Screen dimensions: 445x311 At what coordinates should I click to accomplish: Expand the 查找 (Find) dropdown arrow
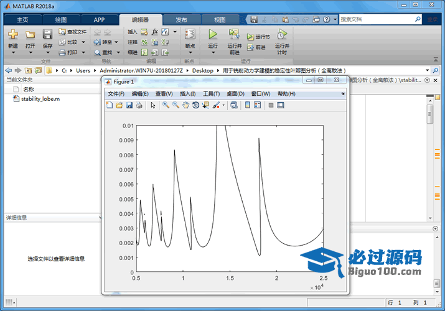118,52
